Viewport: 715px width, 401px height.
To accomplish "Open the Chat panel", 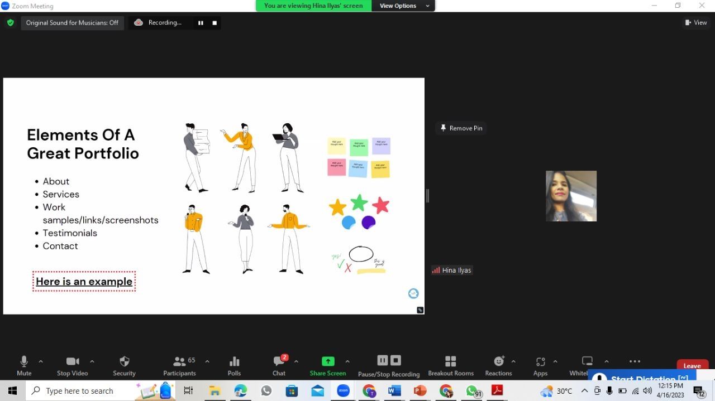I will (x=279, y=365).
